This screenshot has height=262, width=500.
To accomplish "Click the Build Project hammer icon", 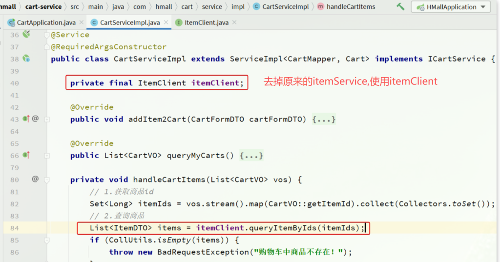I will point(400,7).
